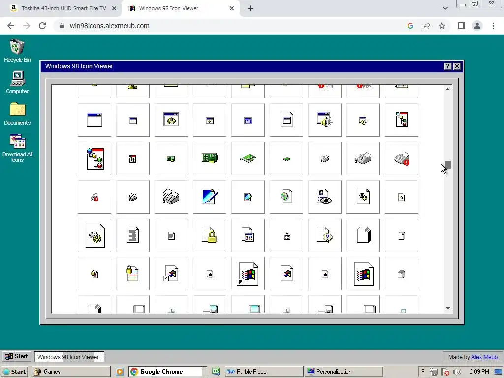504x378 pixels.
Task: Expand the tab search dropdown arrow
Action: point(445,8)
